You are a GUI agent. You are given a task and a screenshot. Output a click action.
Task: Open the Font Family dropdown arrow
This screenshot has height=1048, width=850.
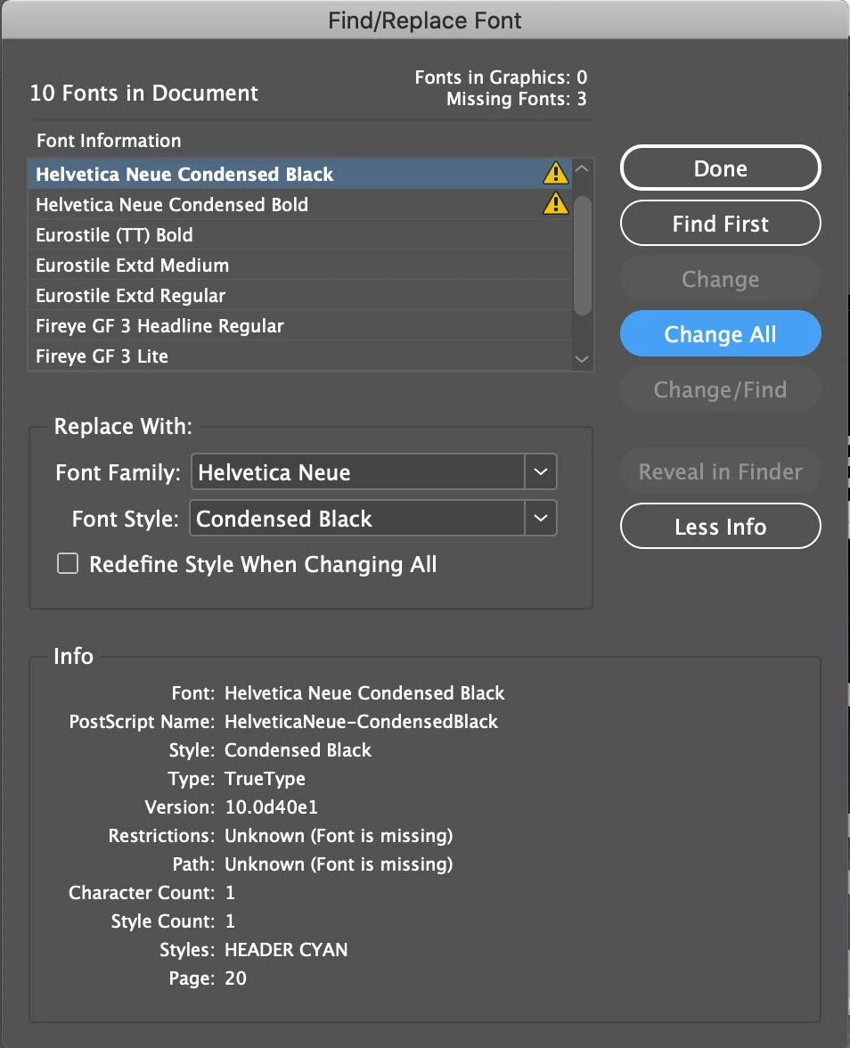coord(541,472)
